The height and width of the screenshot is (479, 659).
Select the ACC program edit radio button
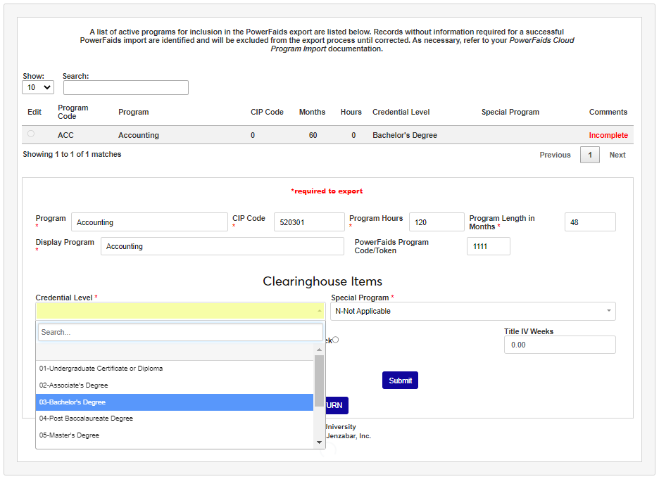coord(31,134)
